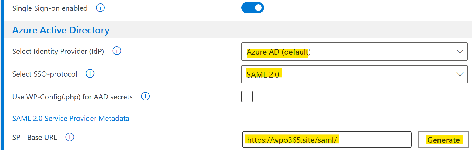Select the Azure Active Directory section heading

point(61,30)
